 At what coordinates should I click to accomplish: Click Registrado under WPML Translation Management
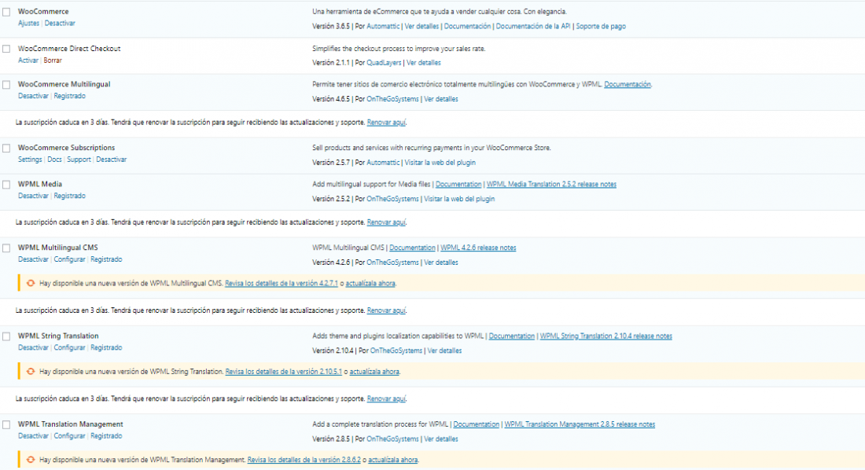106,435
